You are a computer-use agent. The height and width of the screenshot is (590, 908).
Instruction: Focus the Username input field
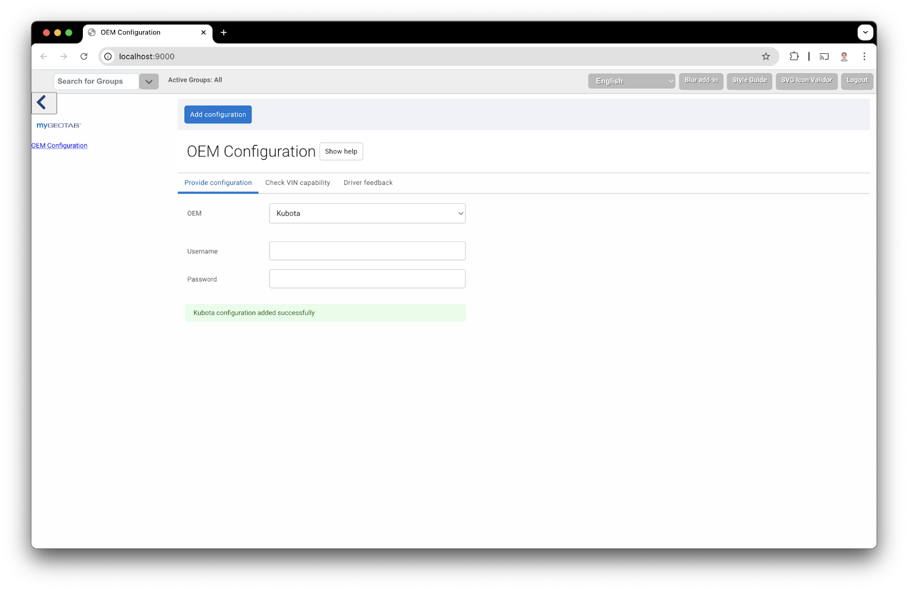click(x=367, y=251)
